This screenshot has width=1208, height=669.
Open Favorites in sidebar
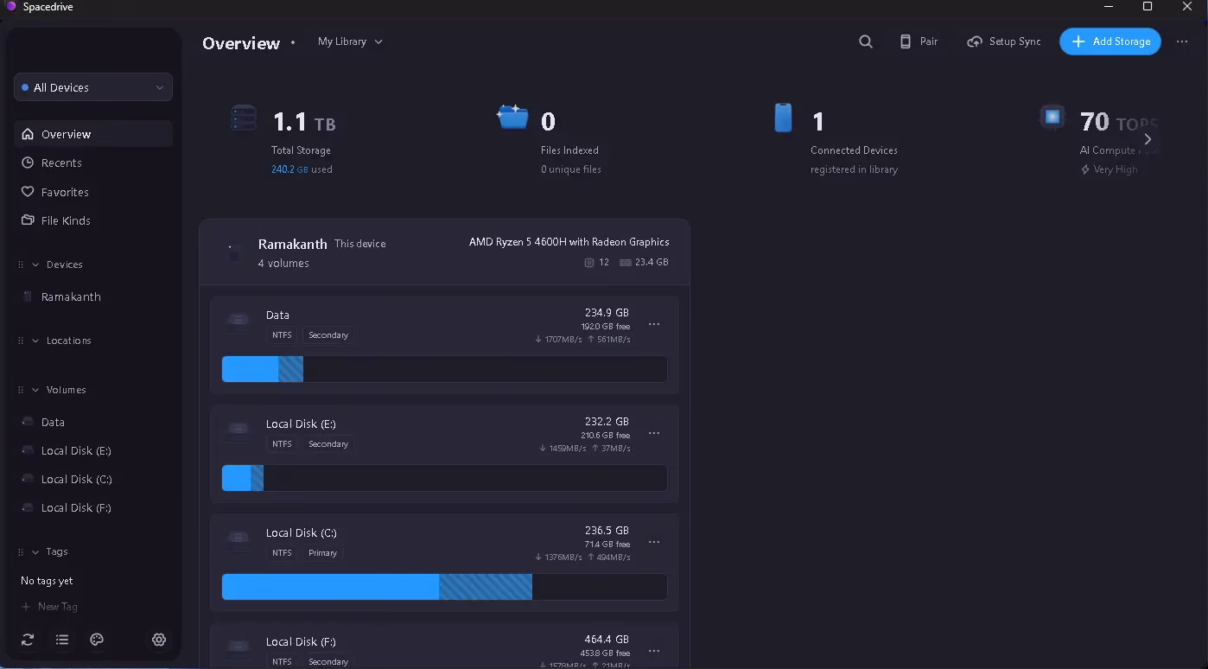coord(65,192)
